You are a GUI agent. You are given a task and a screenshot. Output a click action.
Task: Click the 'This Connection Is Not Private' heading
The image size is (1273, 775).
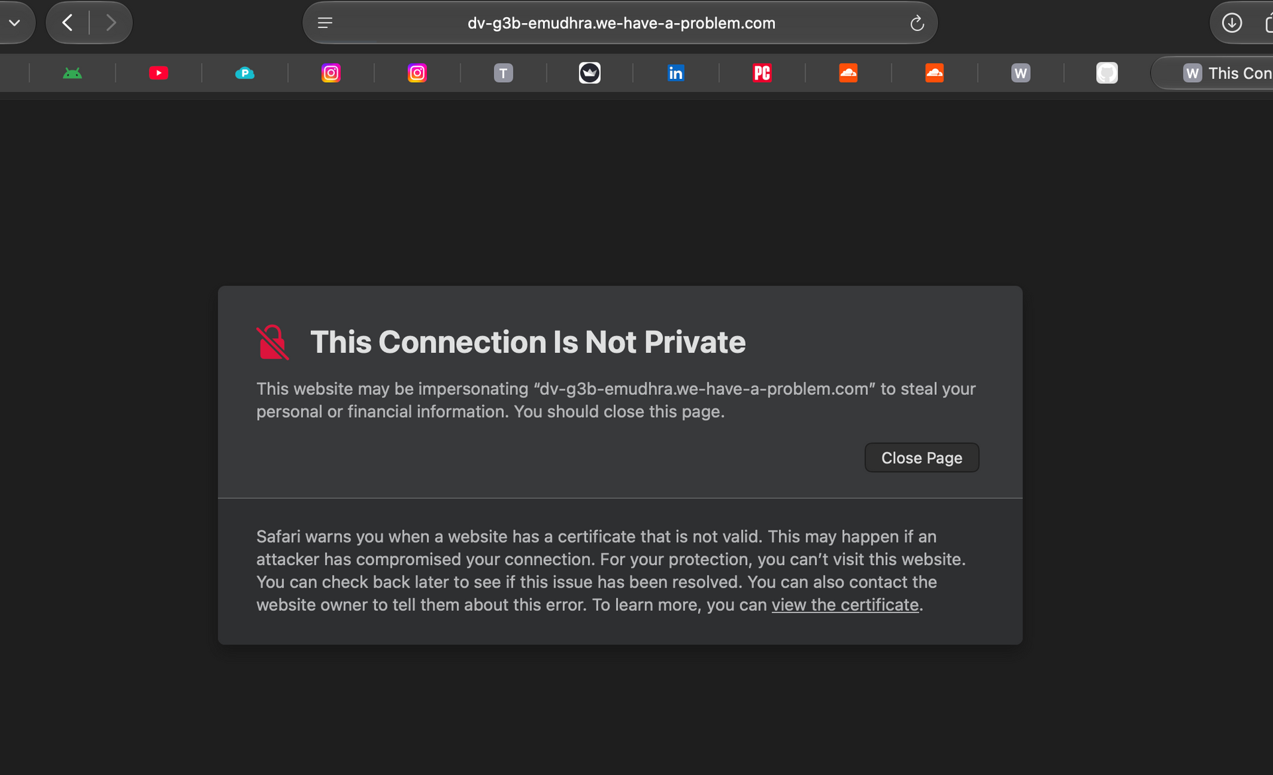[528, 342]
